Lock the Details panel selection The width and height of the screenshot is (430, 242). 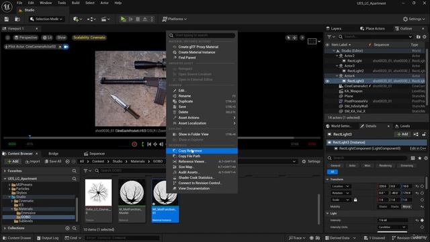click(424, 134)
